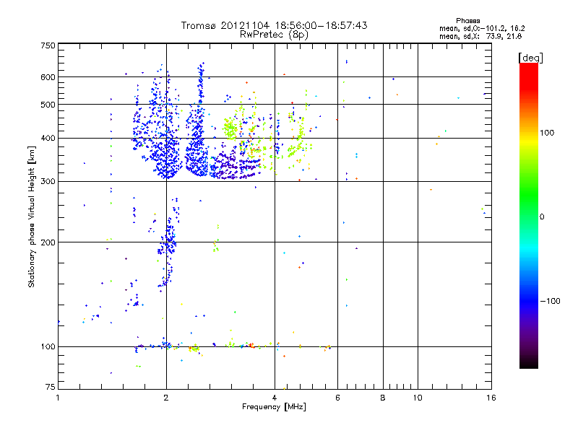Click x-axis tick label '2'
Image resolution: width=578 pixels, height=433 pixels.
coord(166,398)
